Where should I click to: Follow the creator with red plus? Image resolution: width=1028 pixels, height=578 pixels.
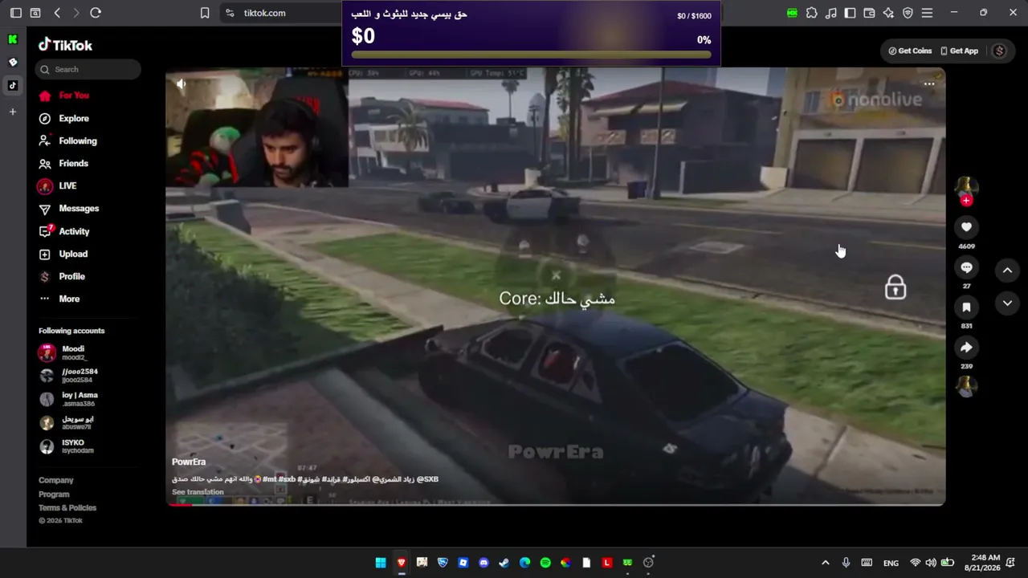point(966,201)
